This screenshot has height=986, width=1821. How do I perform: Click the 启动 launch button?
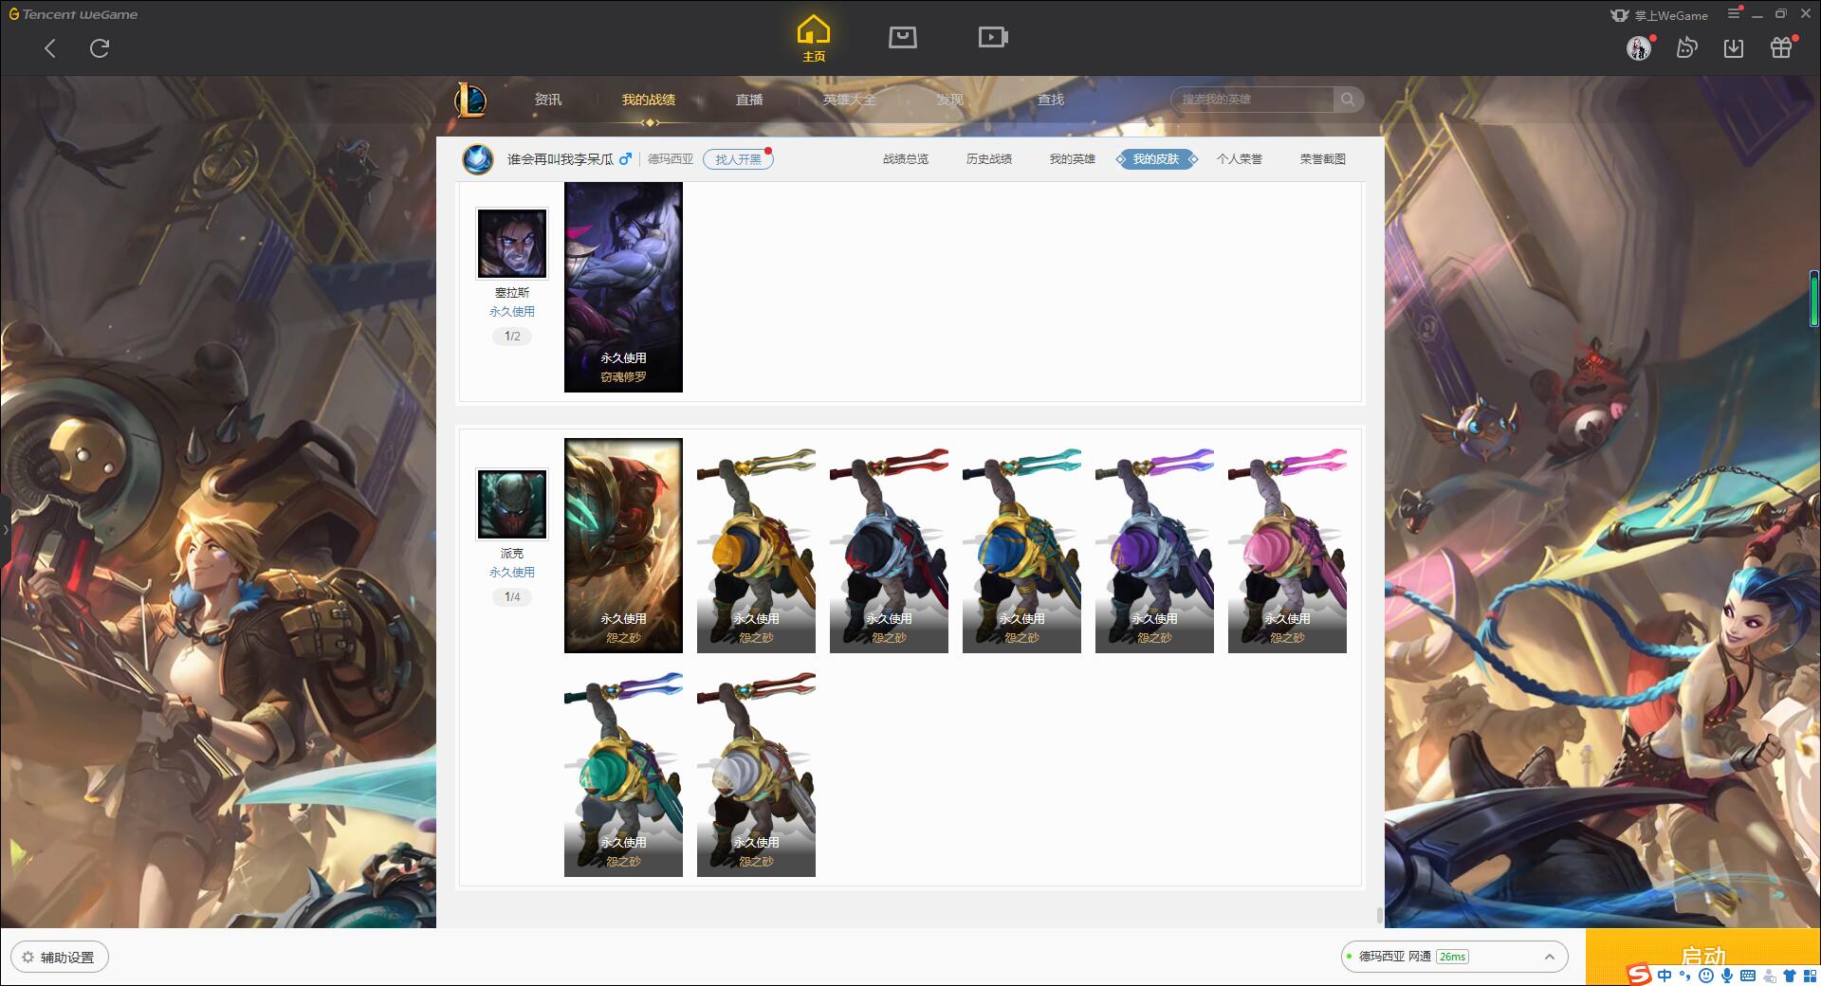tap(1702, 957)
